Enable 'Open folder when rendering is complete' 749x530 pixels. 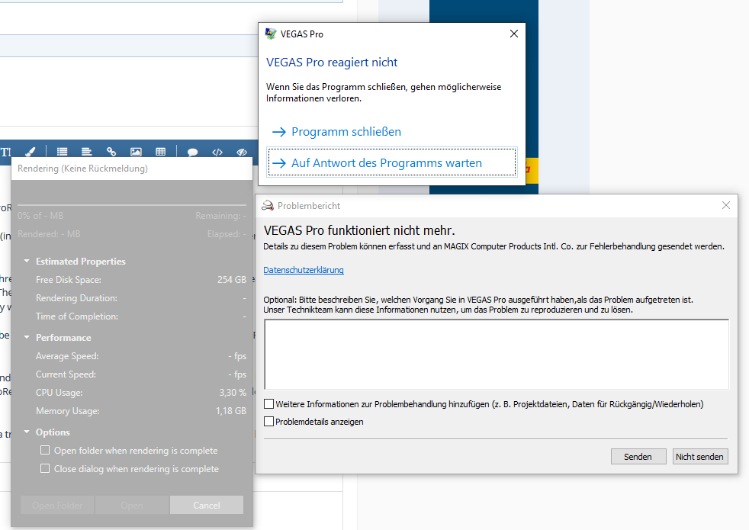coord(45,451)
